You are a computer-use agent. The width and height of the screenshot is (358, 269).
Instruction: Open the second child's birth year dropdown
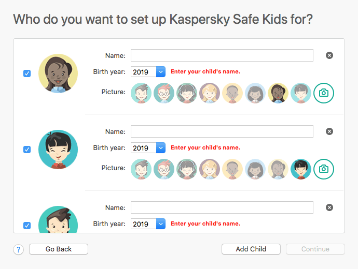point(148,148)
